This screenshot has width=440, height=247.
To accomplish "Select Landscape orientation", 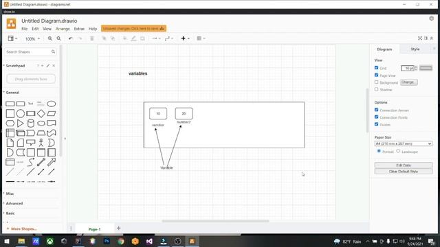I will point(398,151).
